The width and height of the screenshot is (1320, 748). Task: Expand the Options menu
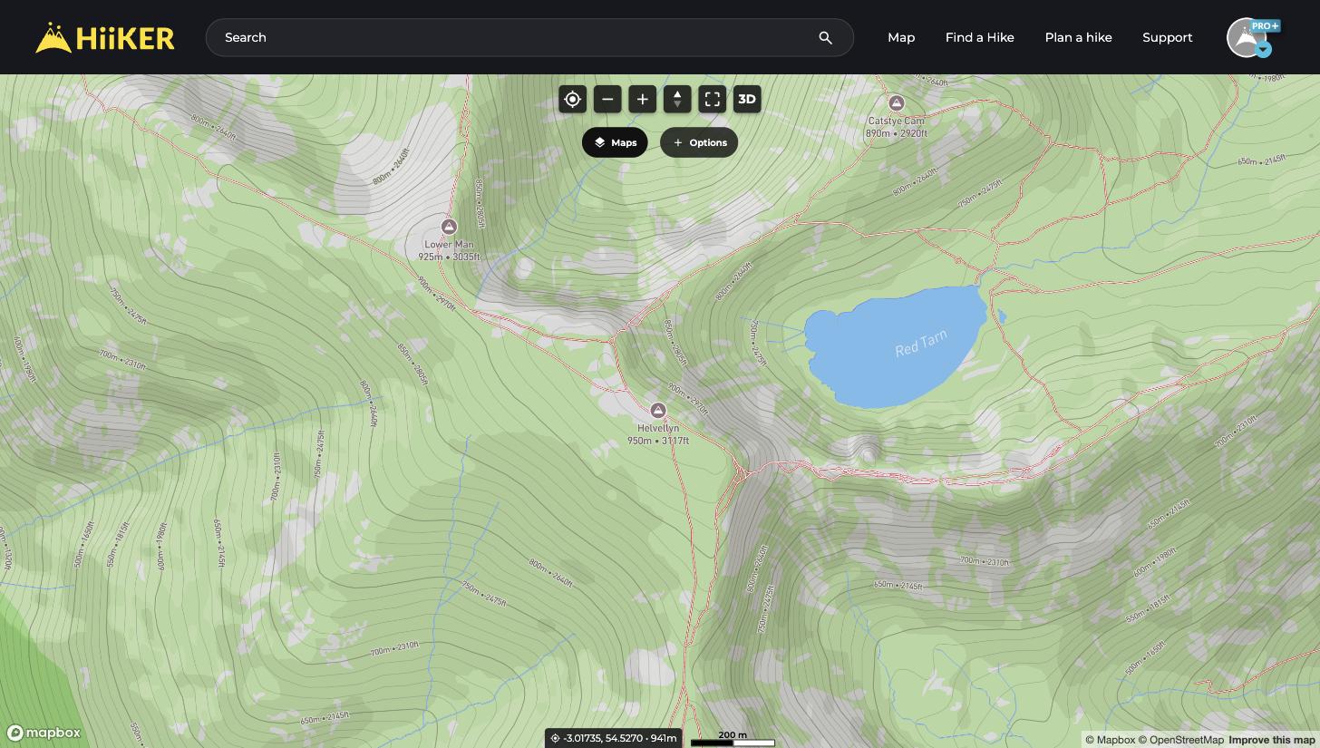(699, 142)
